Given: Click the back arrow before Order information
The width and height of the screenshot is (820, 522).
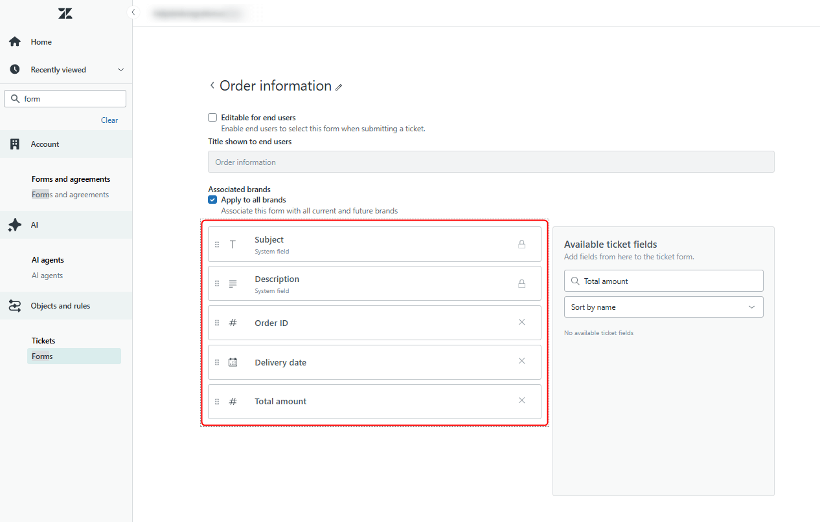Looking at the screenshot, I should 212,85.
